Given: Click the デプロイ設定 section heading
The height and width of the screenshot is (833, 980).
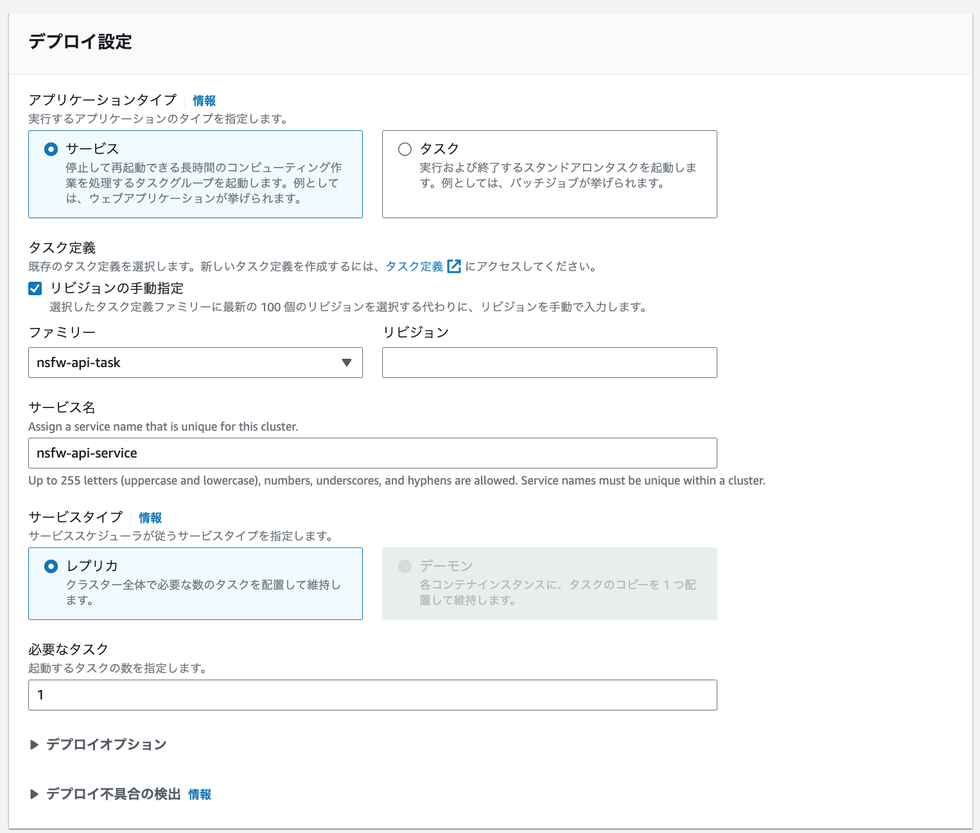Looking at the screenshot, I should coord(79,42).
